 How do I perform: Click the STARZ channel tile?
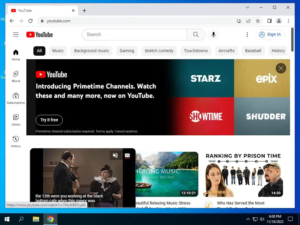(x=205, y=78)
